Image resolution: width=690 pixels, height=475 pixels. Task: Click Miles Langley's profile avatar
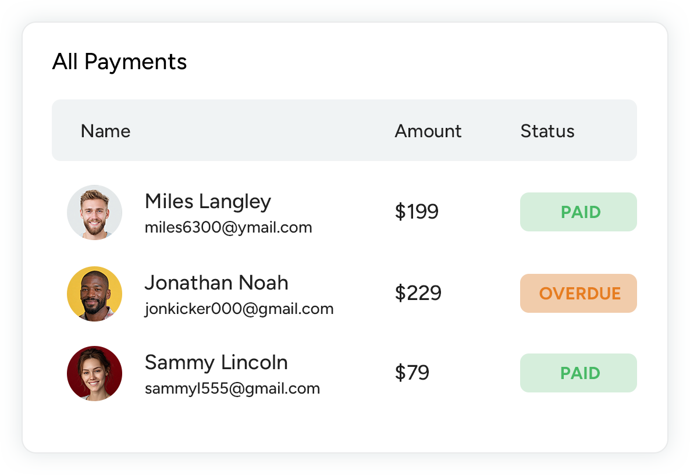coord(94,212)
